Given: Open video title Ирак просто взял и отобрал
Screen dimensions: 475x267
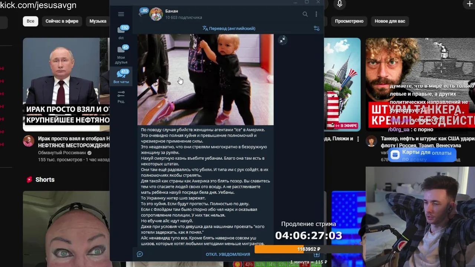Looking at the screenshot, I should (74, 142).
